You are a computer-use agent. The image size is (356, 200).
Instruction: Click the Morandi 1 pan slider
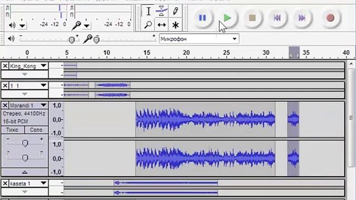point(25,157)
